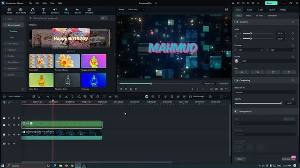The width and height of the screenshot is (300, 168).
Task: Toggle the Compositing switch
Action: 236,80
